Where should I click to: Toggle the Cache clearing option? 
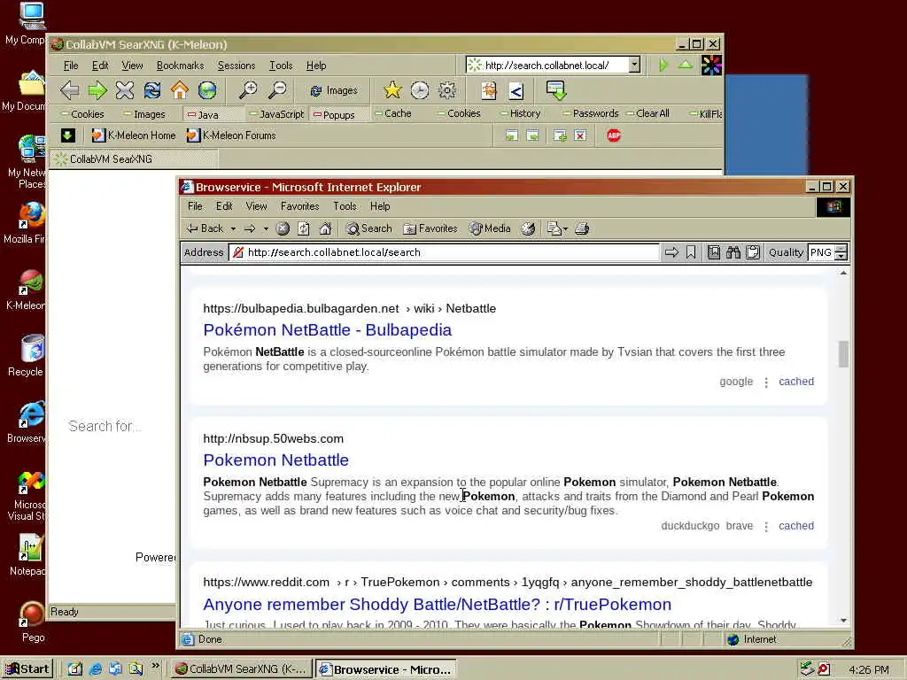click(x=393, y=113)
